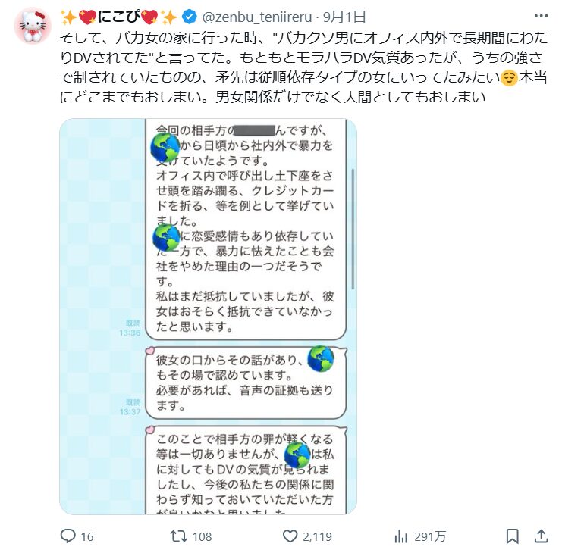This screenshot has height=553, width=562.
Task: Click the blue verified badge
Action: (190, 17)
